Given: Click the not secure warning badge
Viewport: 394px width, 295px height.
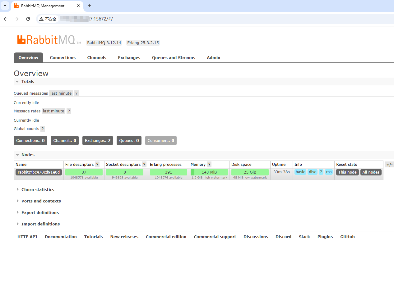Looking at the screenshot, I should pyautogui.click(x=48, y=19).
